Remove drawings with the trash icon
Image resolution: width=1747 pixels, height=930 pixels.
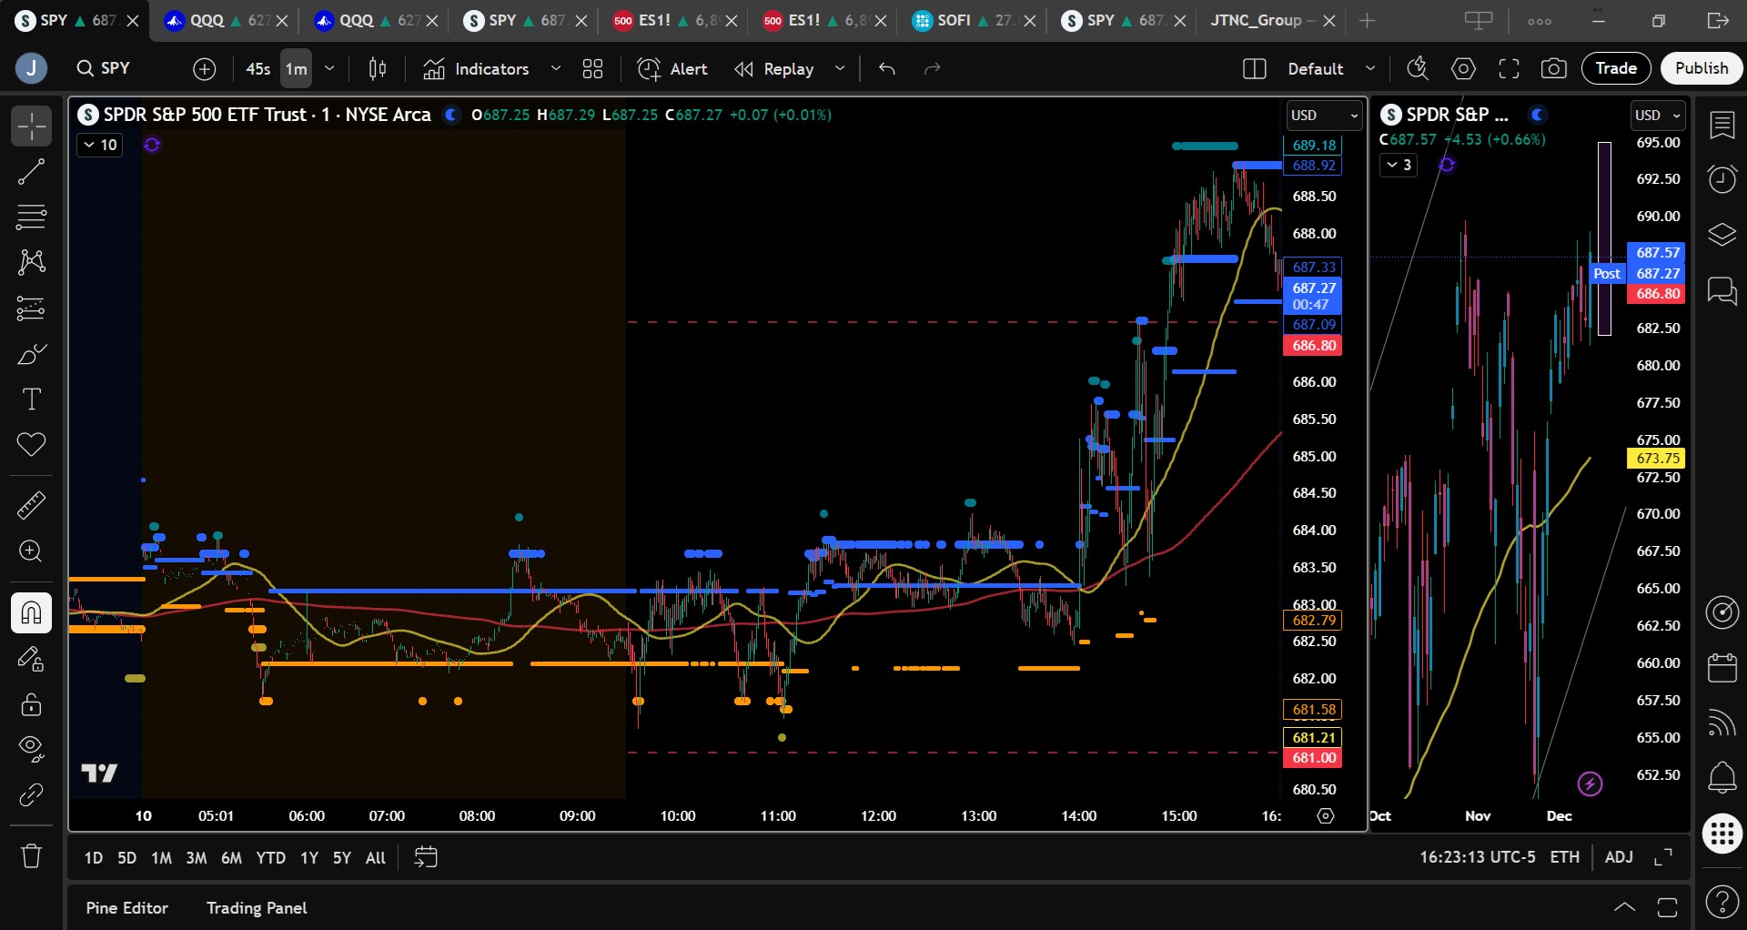click(31, 856)
